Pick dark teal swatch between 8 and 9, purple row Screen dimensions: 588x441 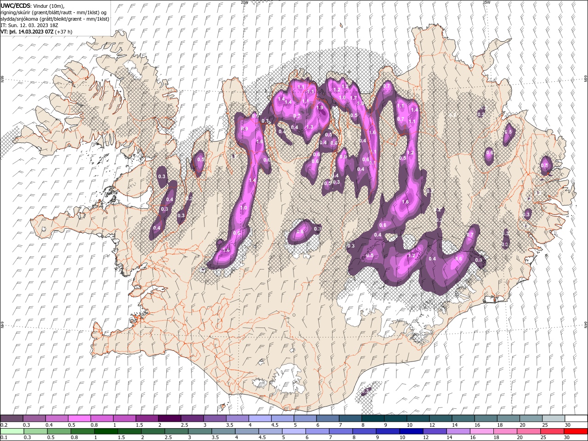coord(373,418)
